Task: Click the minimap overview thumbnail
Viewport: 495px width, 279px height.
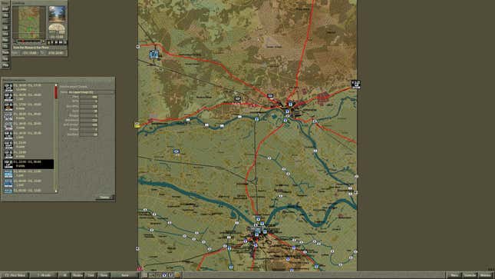Action: pos(28,22)
